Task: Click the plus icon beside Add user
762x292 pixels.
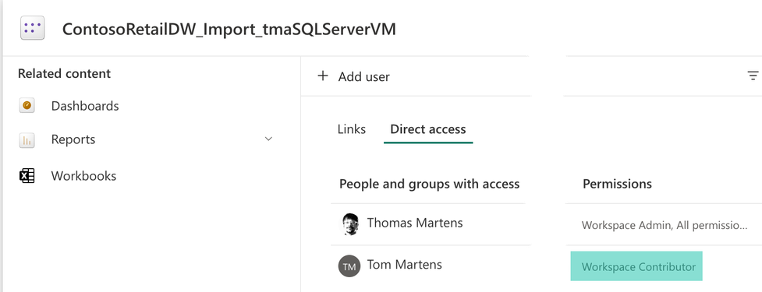Action: [323, 76]
